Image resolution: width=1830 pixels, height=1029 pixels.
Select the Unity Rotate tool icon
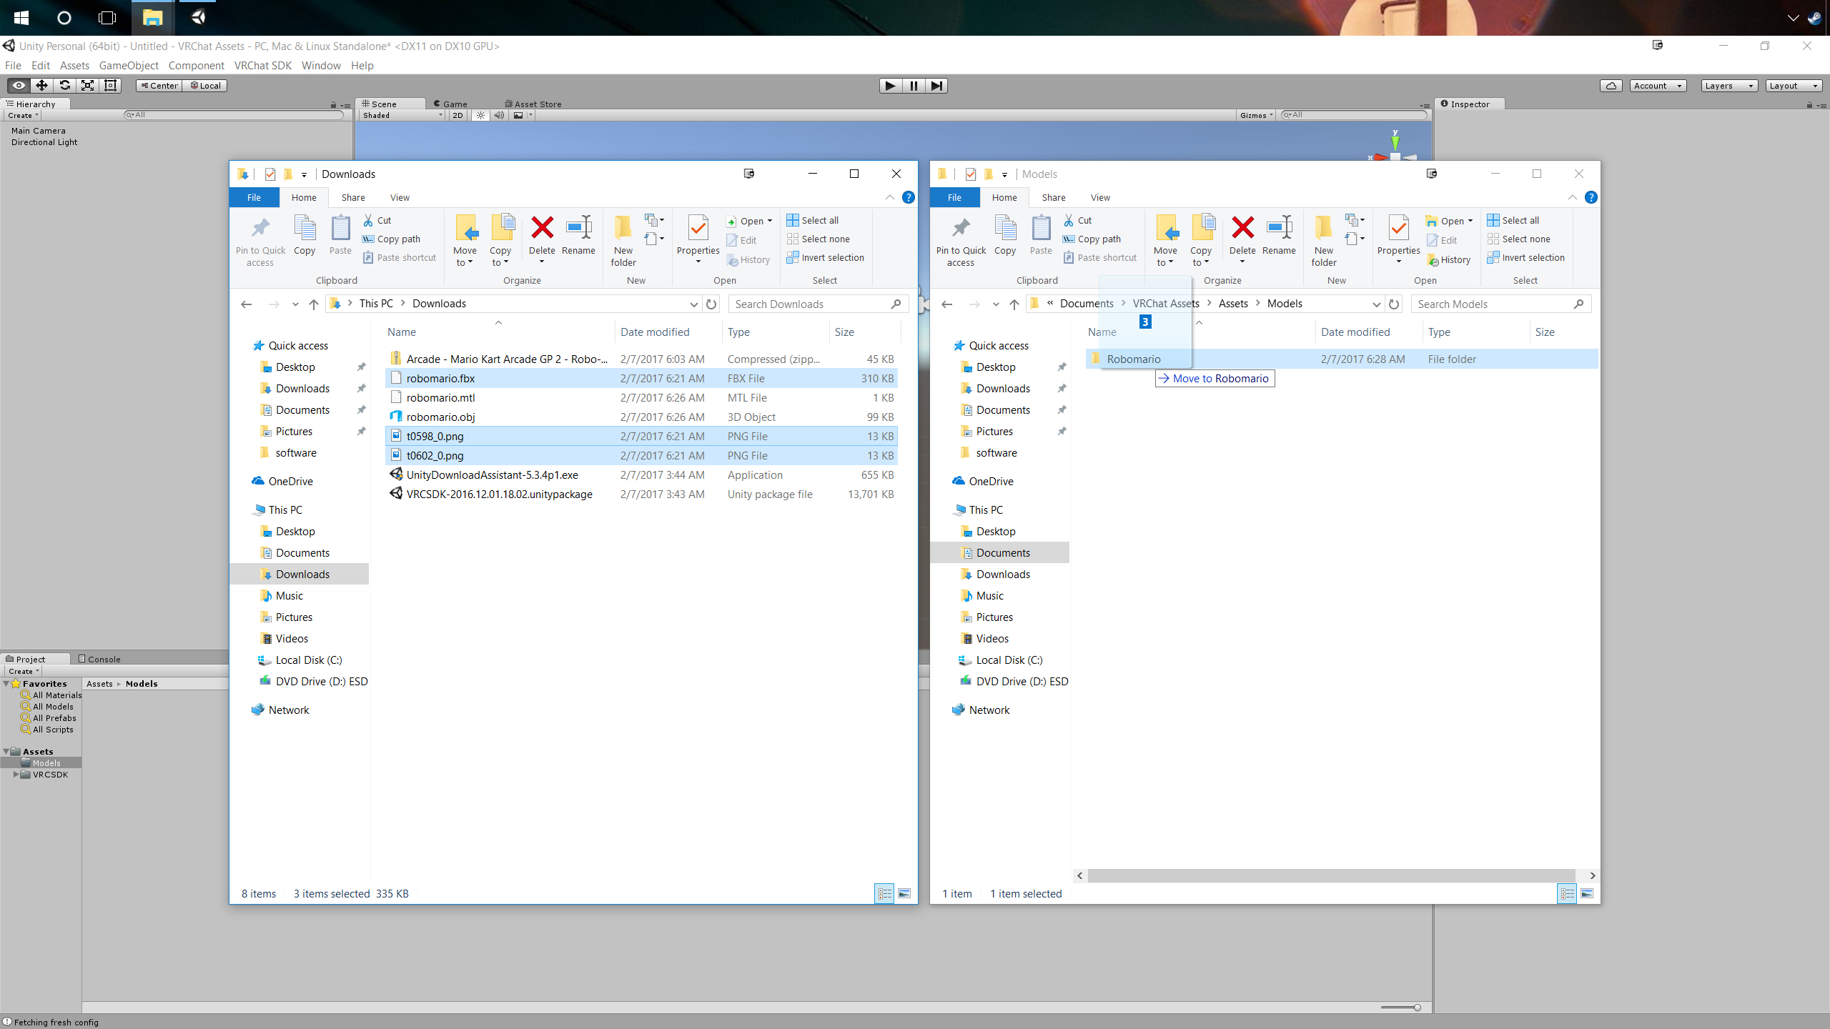click(64, 86)
